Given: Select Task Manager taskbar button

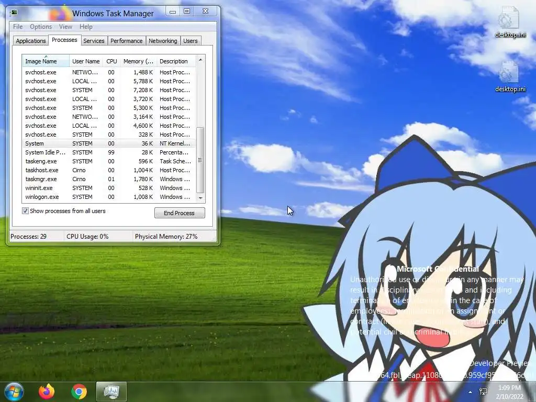Looking at the screenshot, I should pyautogui.click(x=111, y=392).
